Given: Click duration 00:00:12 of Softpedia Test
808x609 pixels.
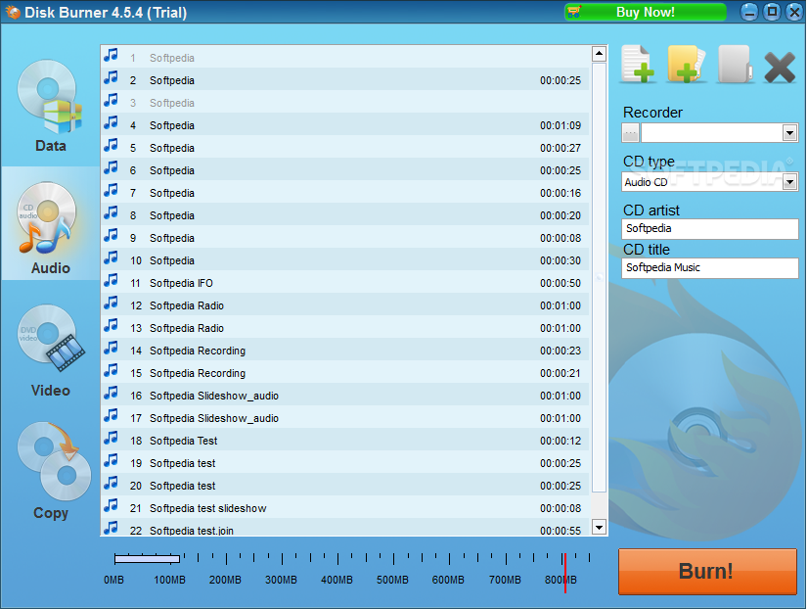Looking at the screenshot, I should pyautogui.click(x=561, y=441).
